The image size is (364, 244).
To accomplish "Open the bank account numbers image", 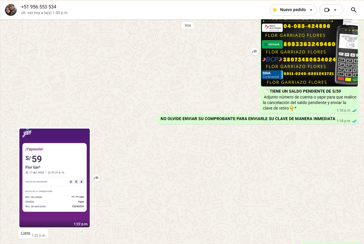I will pos(309,53).
